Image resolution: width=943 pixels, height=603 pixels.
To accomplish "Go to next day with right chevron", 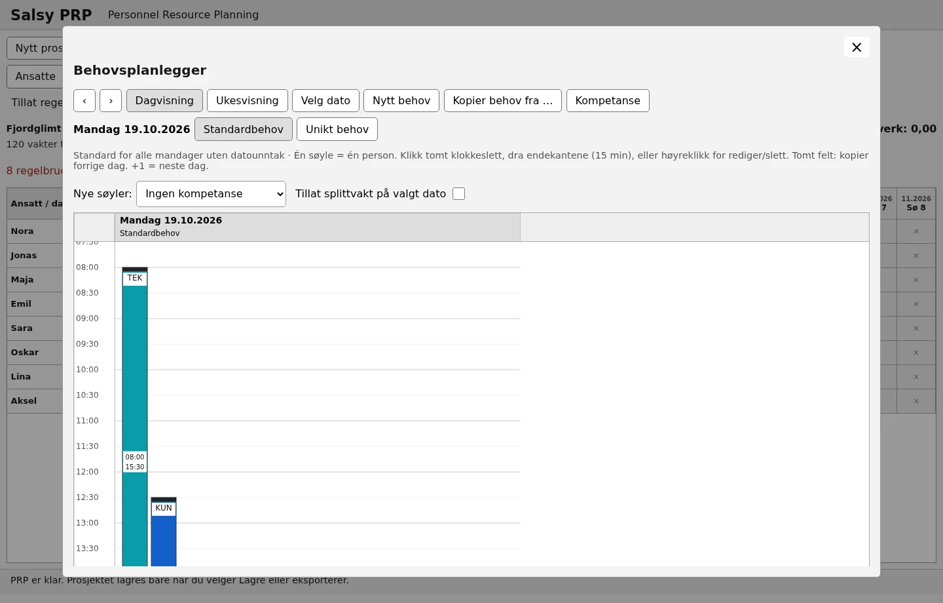I will [x=111, y=101].
